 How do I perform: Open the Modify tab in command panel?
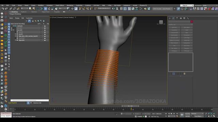pos(173,18)
